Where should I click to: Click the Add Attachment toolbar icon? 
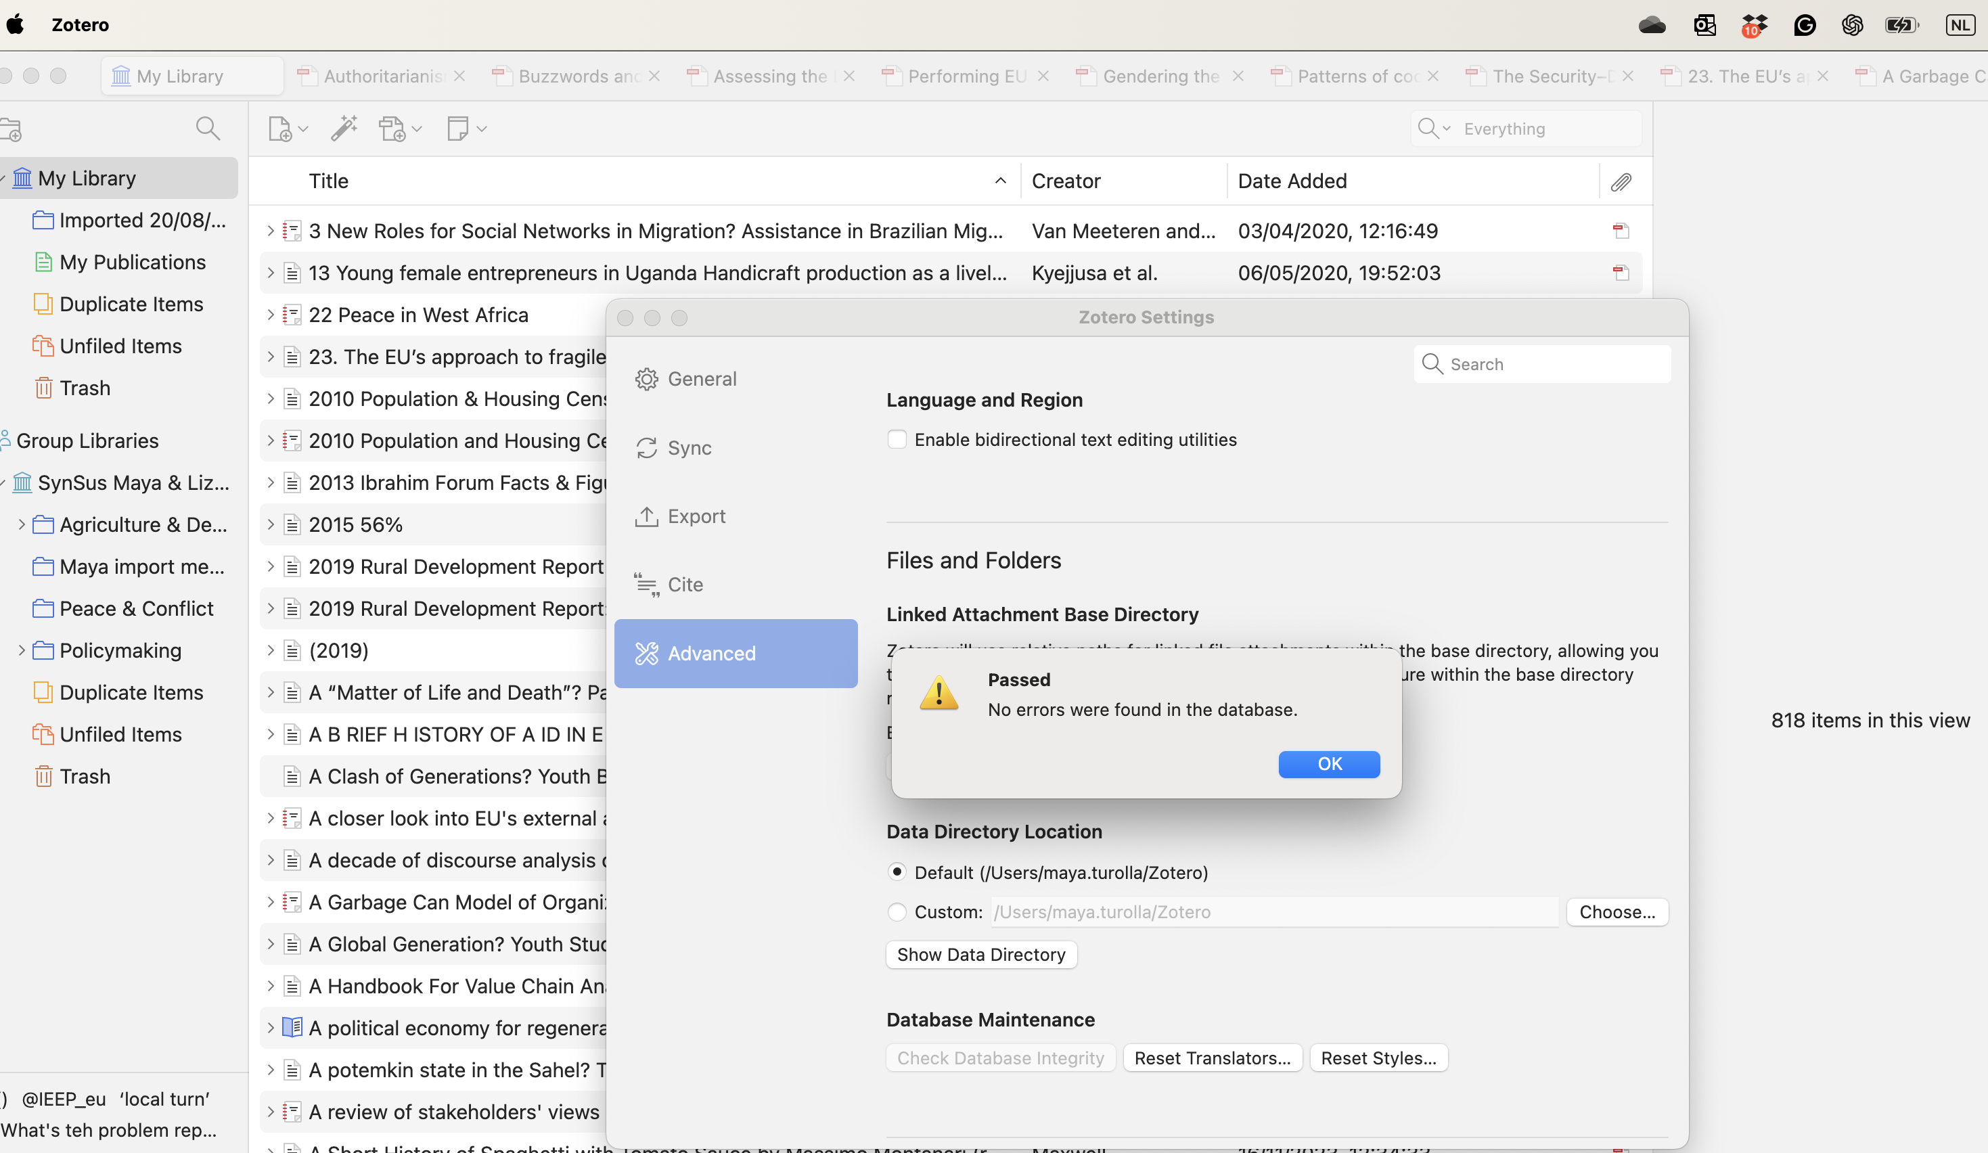click(x=393, y=129)
